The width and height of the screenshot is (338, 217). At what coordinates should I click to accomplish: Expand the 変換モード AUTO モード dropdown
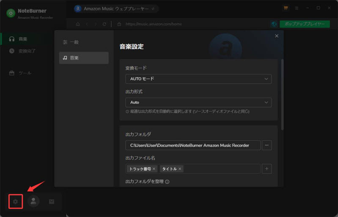coord(198,79)
